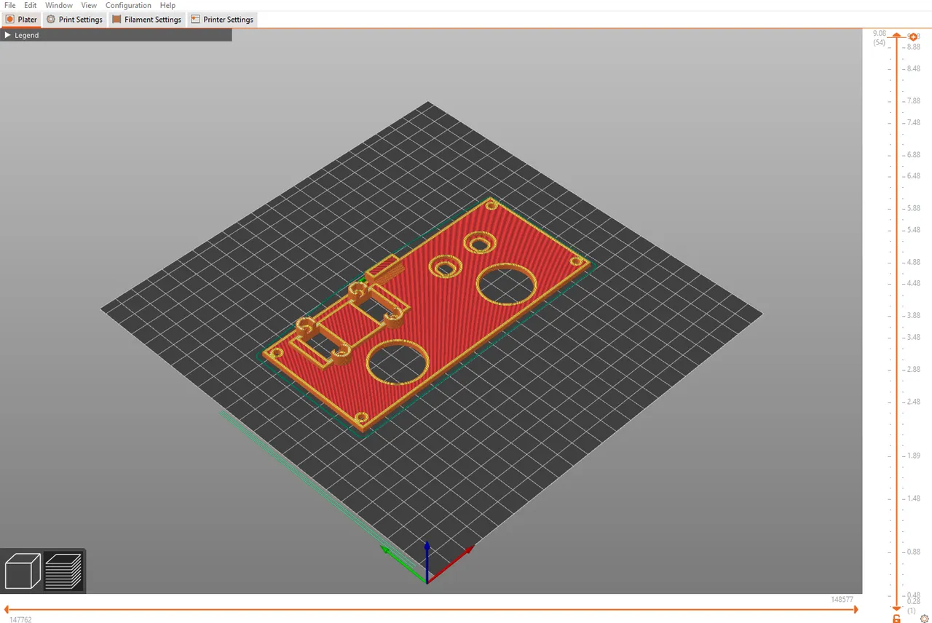Click the bottom thumb of the vertical layer slider
This screenshot has width=932, height=623.
(x=897, y=608)
